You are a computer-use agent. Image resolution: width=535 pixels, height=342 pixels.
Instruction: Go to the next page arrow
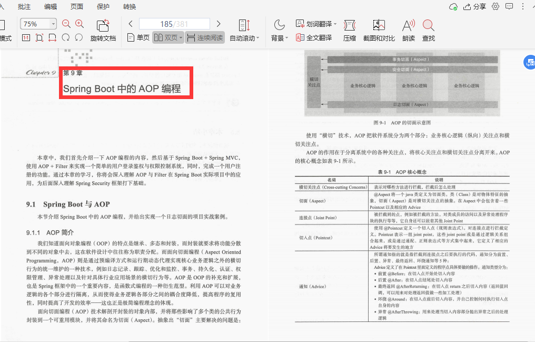(x=219, y=24)
